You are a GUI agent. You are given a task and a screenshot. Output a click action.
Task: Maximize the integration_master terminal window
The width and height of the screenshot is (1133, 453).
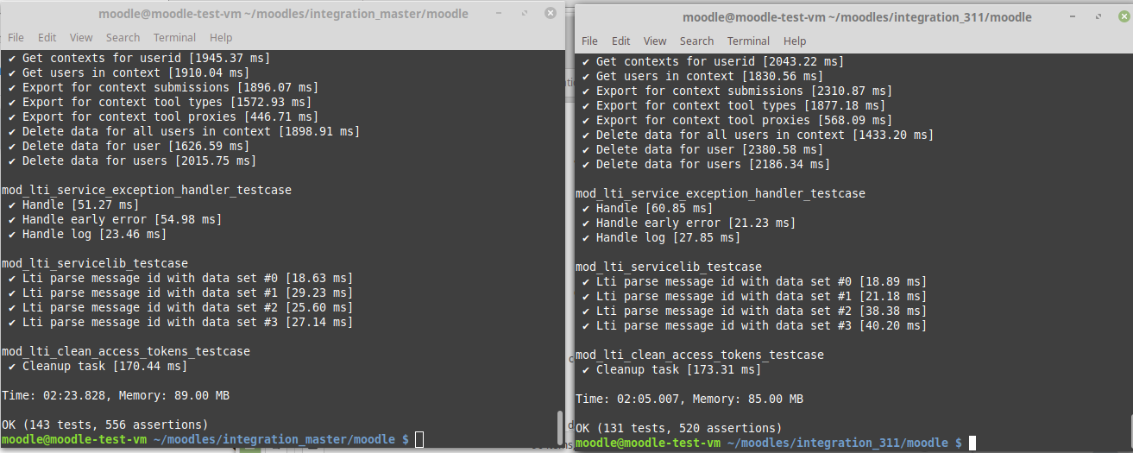[x=525, y=14]
